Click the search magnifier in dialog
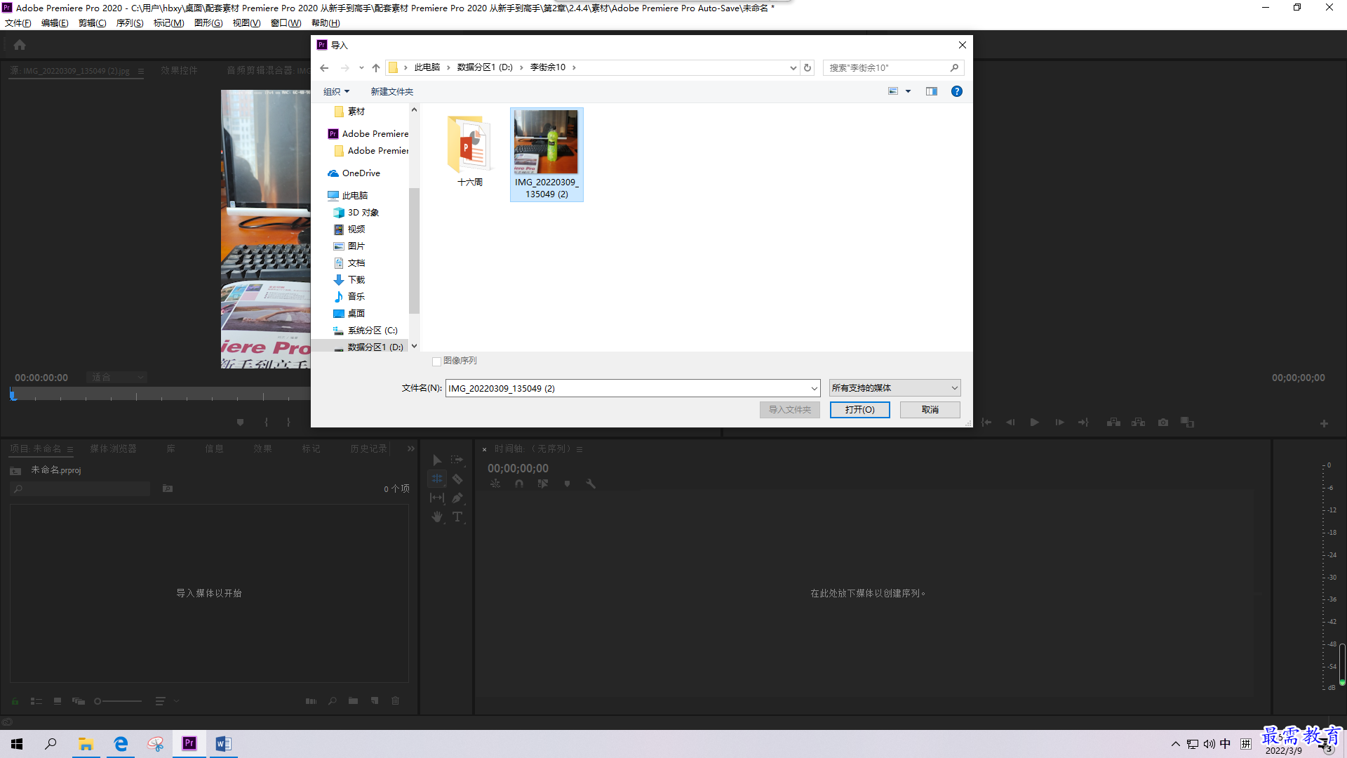Viewport: 1347px width, 758px height. point(954,67)
